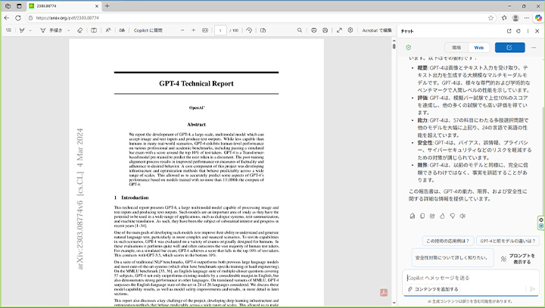The width and height of the screenshot is (545, 308).
Task: Print the PDF document
Action: coord(314,30)
